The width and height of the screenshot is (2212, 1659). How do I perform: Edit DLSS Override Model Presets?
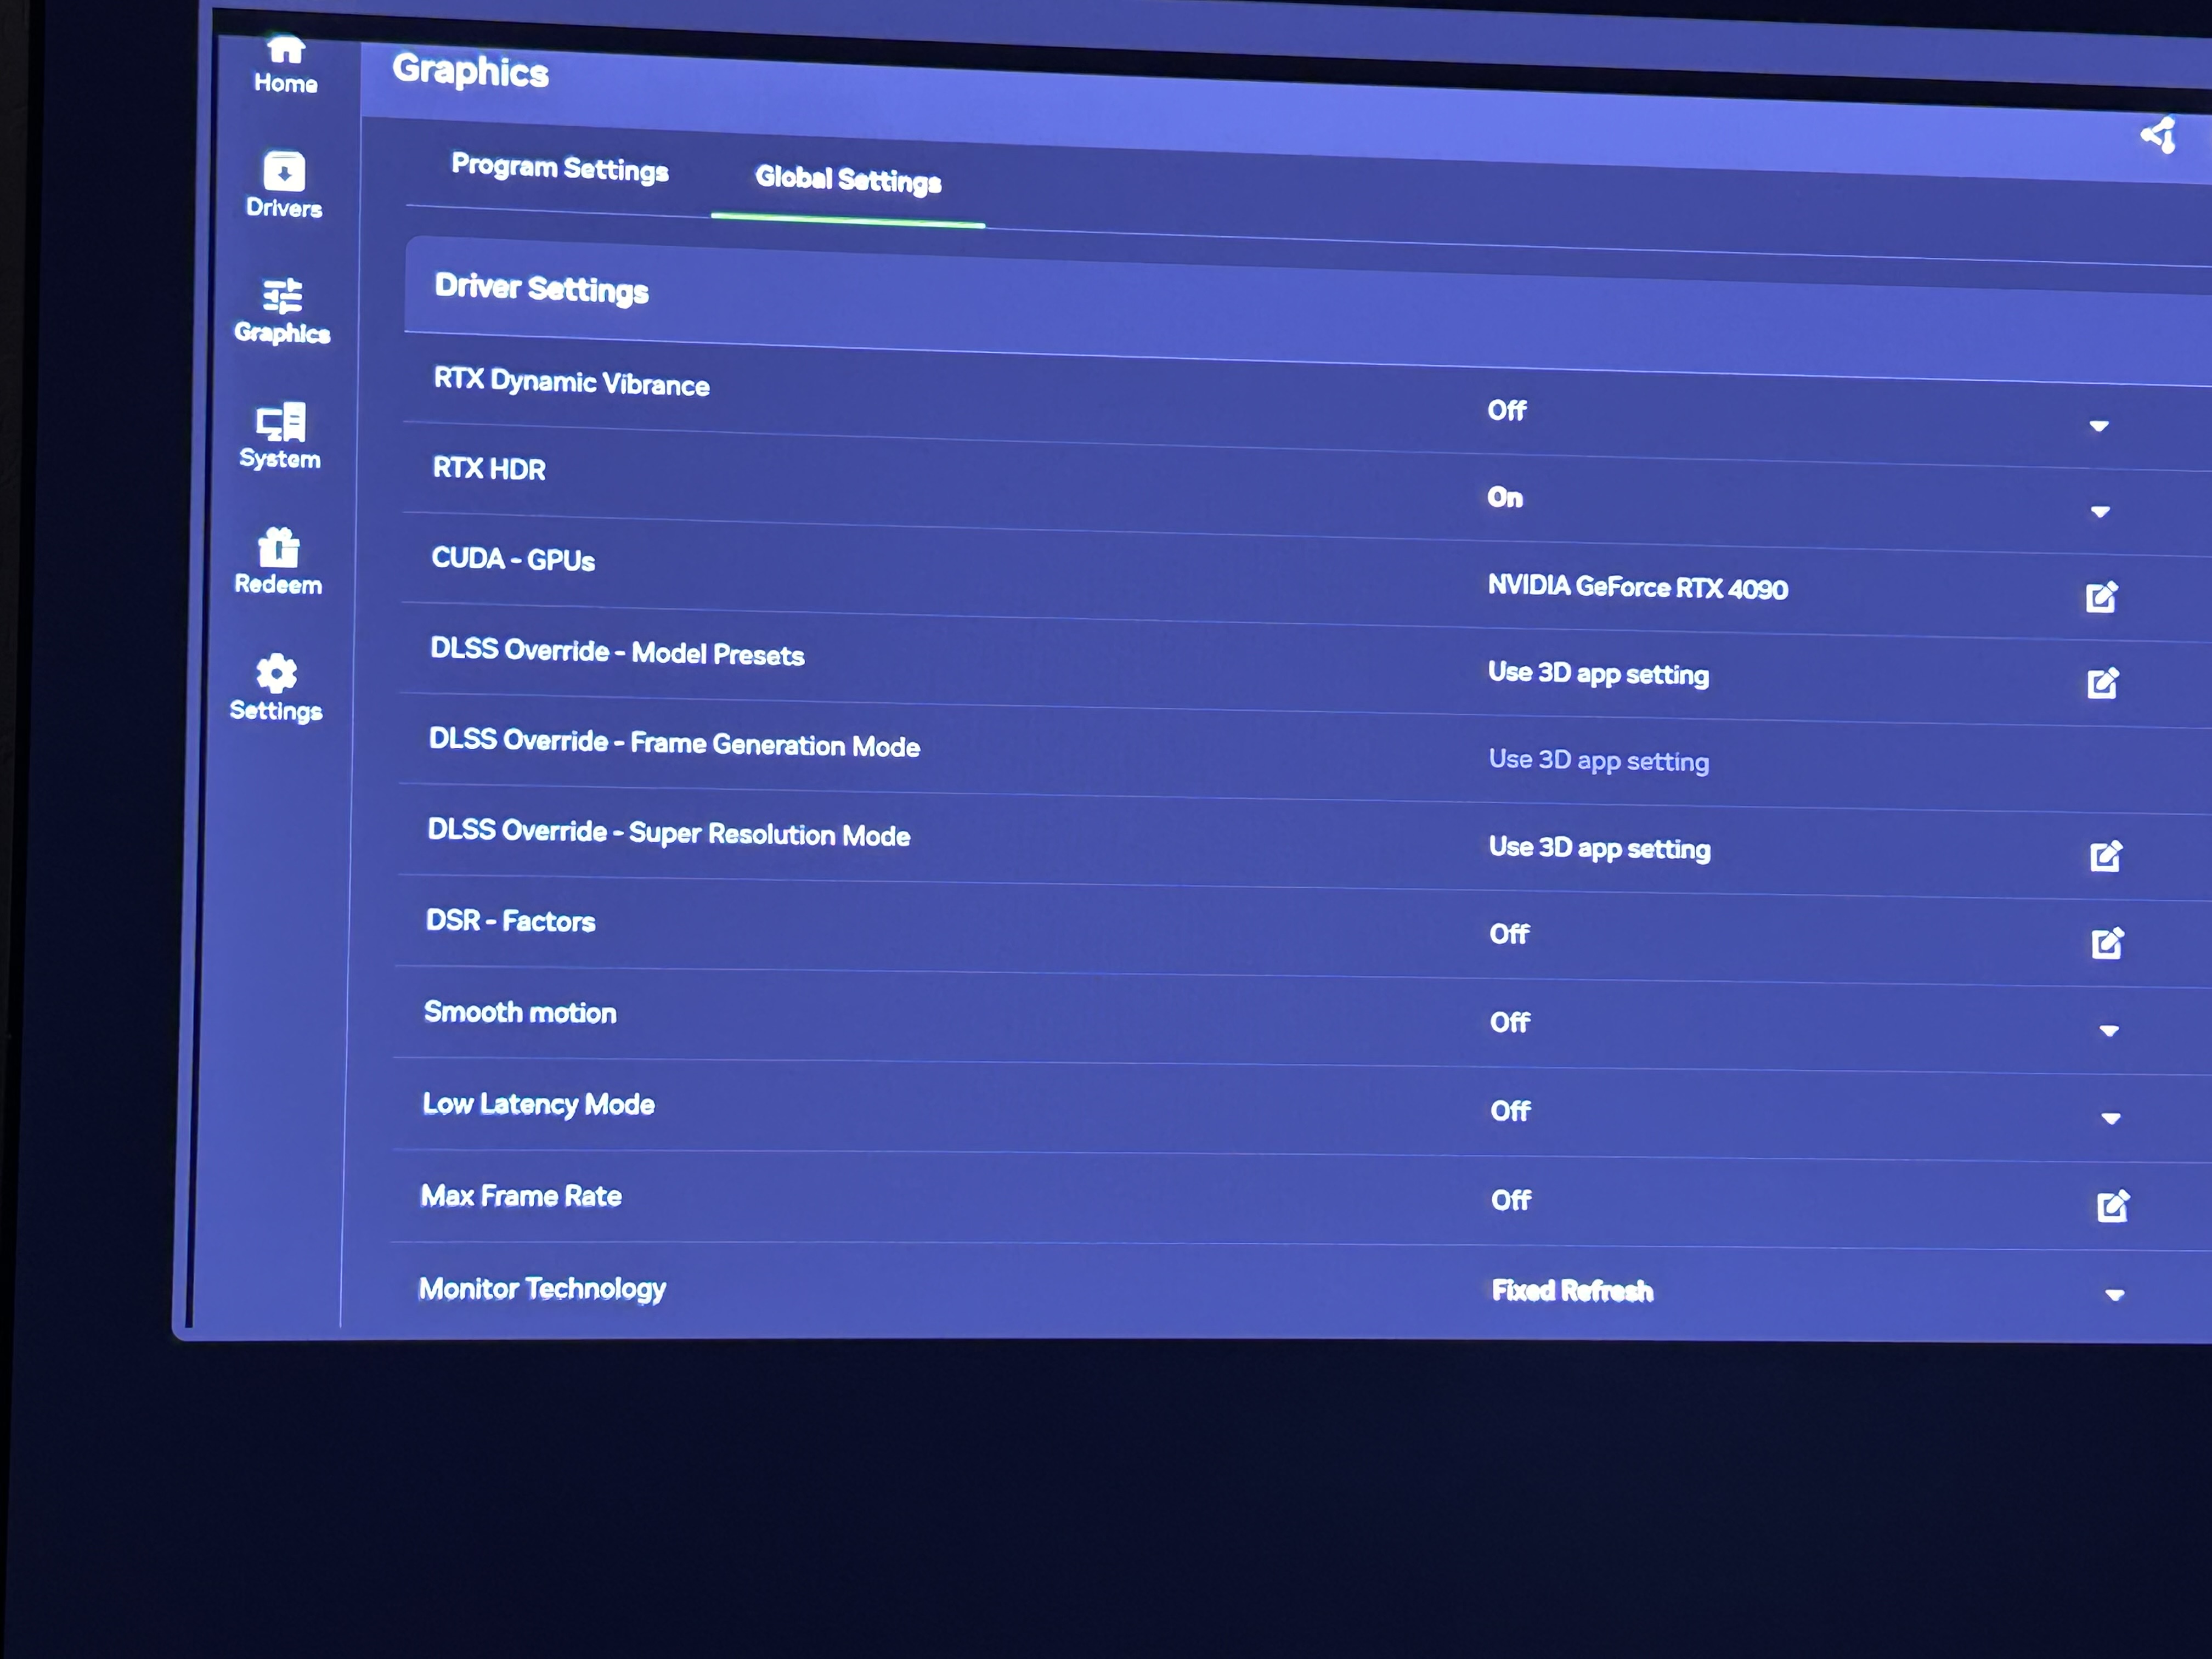coord(2102,683)
